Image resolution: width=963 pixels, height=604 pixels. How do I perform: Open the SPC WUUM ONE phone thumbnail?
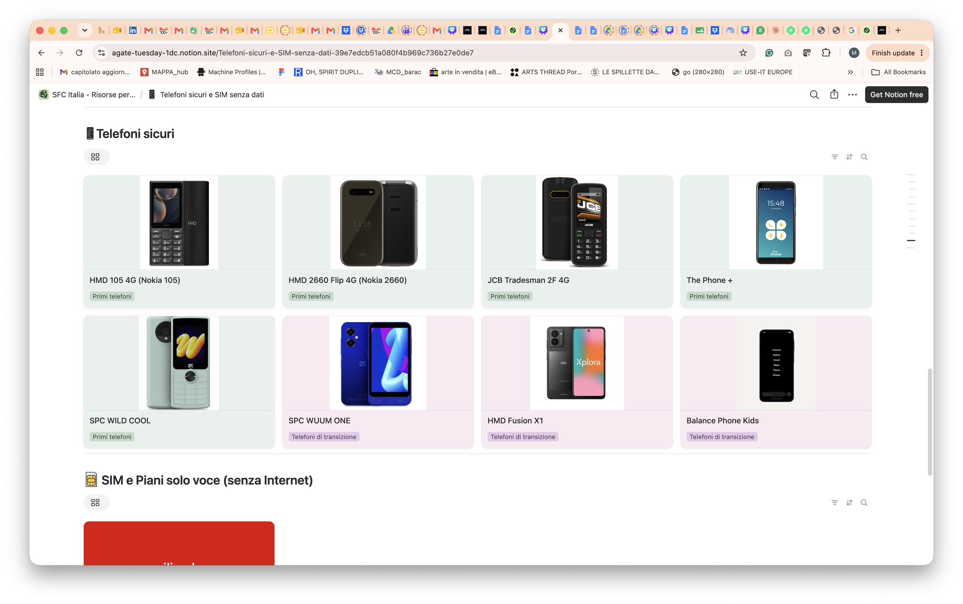pos(378,363)
